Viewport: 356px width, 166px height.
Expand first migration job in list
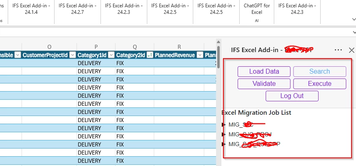(224, 124)
